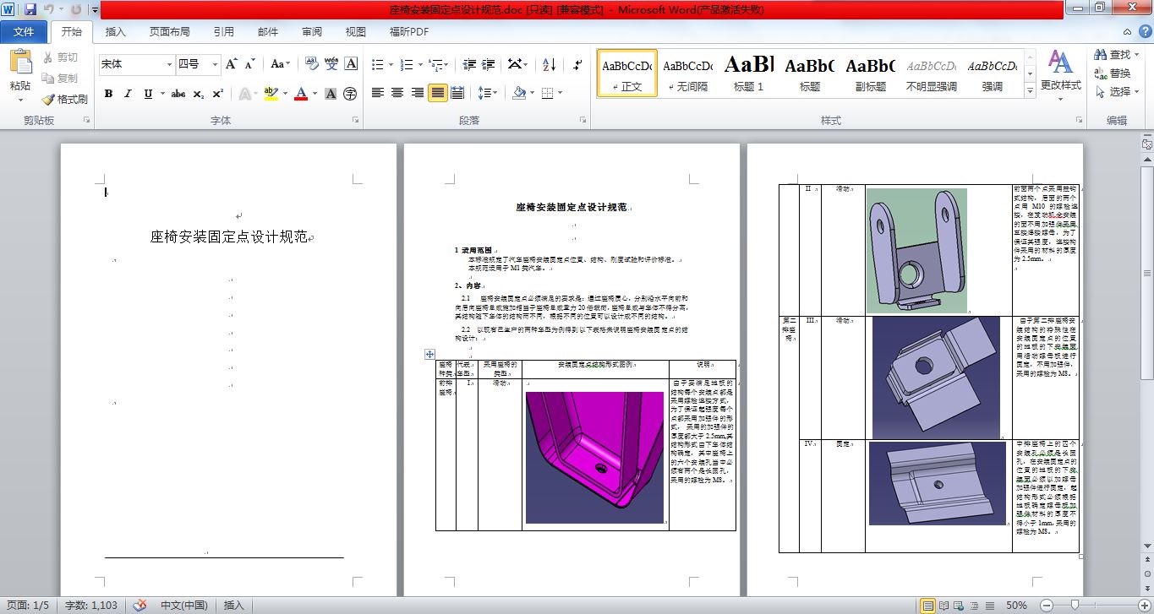Open the 文件 (File) tab
This screenshot has height=614, width=1154.
(x=24, y=32)
